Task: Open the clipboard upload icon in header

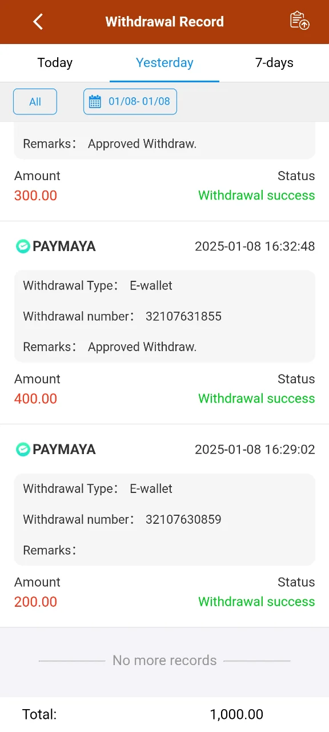Action: point(299,21)
